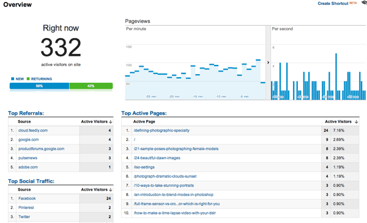
Task: Click the 7.16% value in Top Active Pages
Action: (339, 130)
